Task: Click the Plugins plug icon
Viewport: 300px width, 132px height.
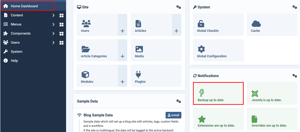Action: (x=138, y=75)
